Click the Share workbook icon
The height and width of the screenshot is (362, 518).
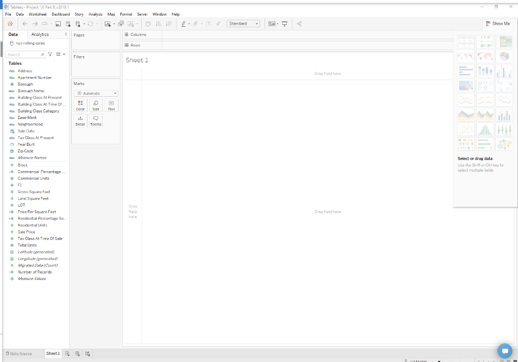click(x=299, y=24)
